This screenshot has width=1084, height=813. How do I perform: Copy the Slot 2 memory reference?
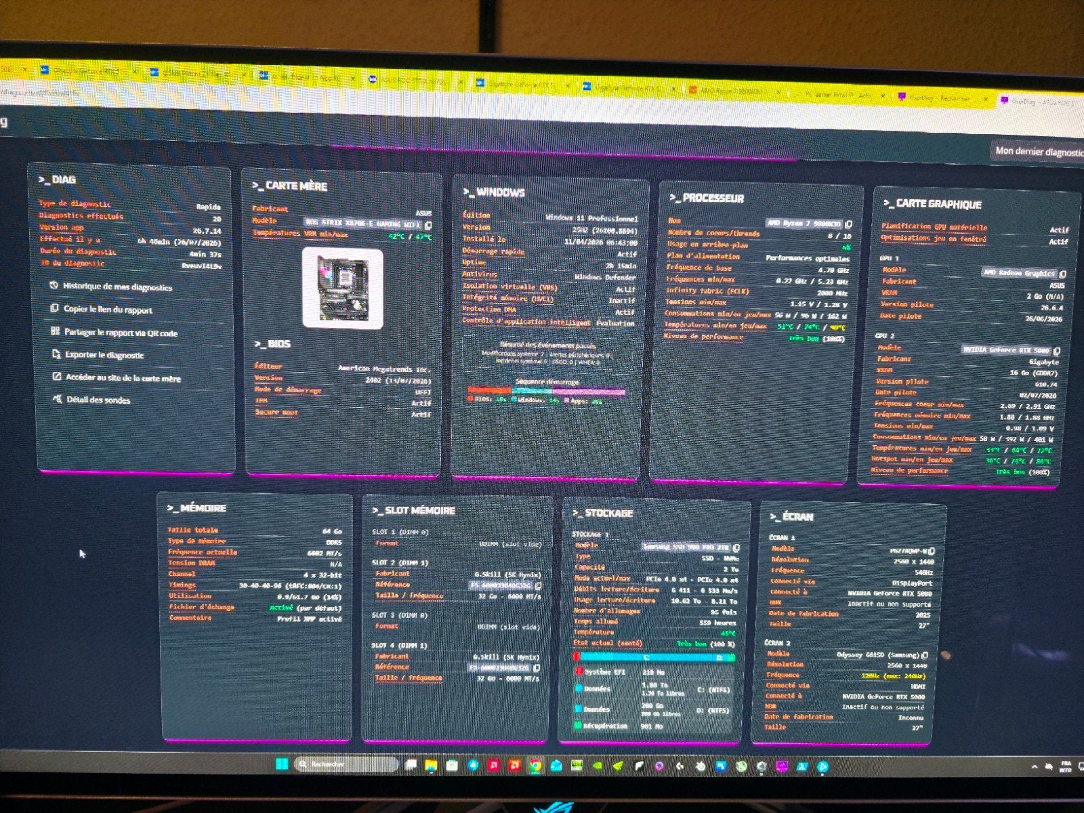(539, 585)
